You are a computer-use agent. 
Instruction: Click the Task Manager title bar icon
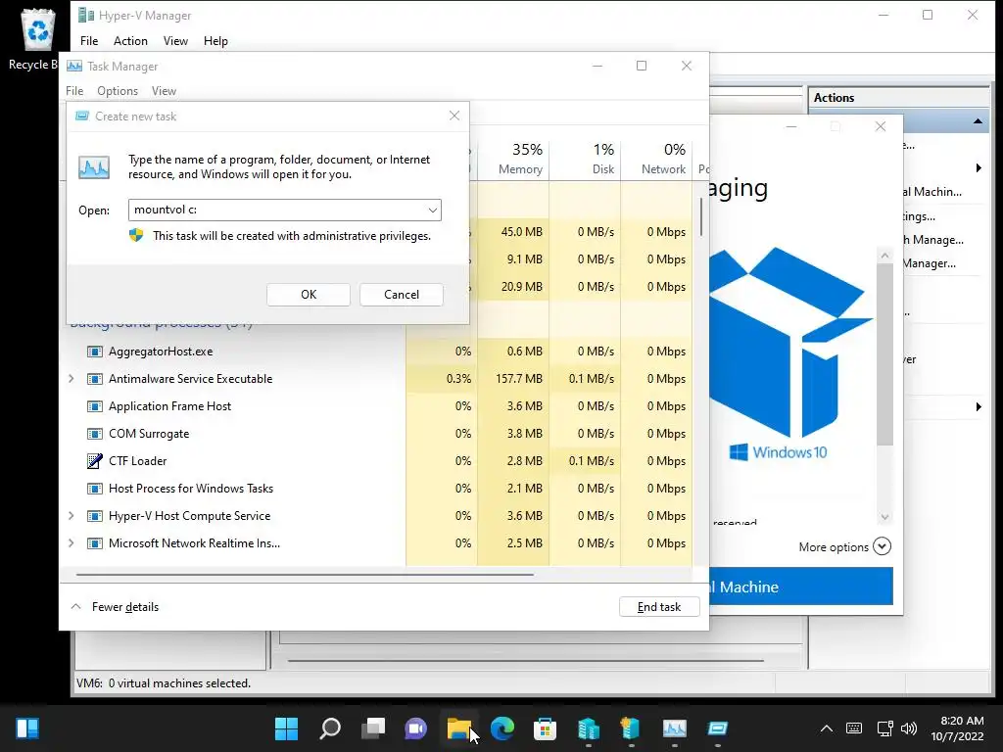tap(74, 66)
